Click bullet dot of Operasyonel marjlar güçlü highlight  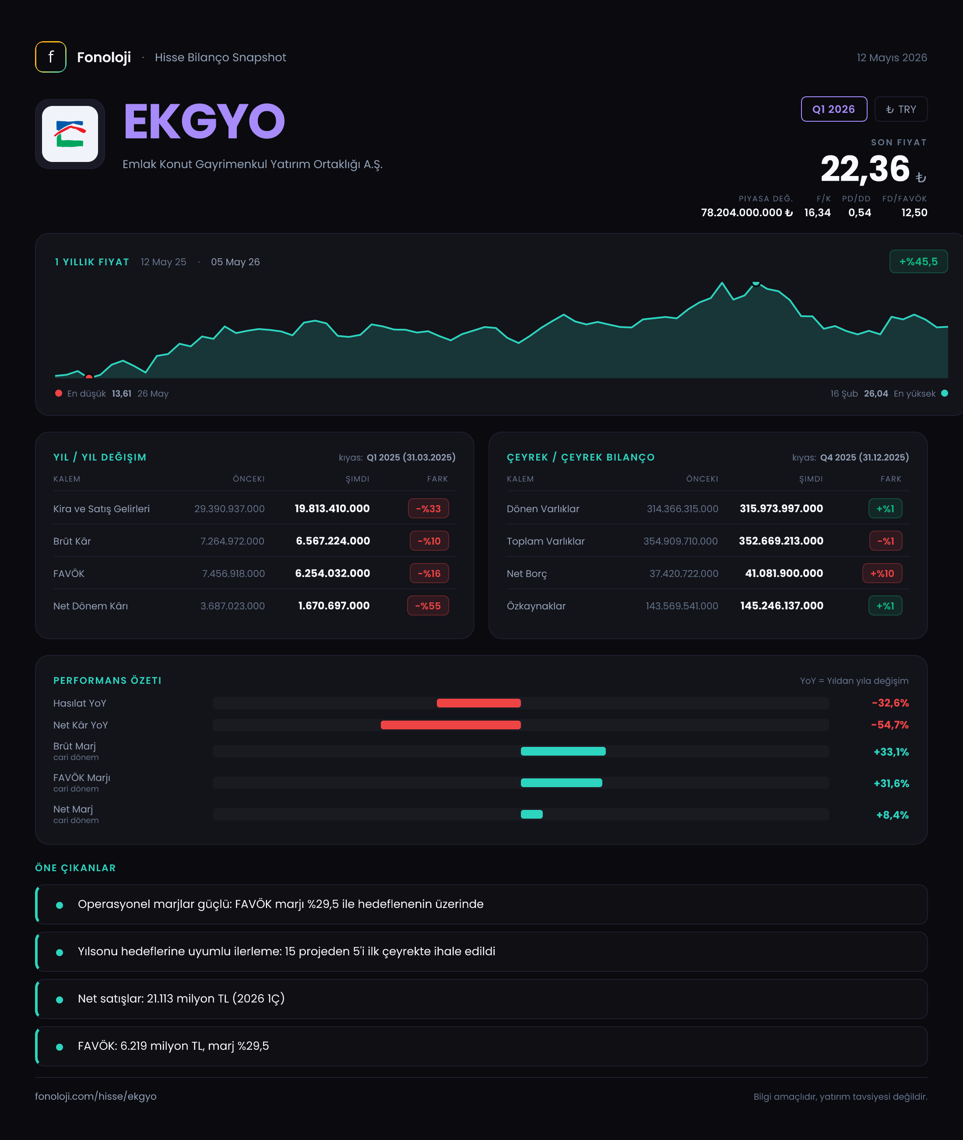pos(60,905)
